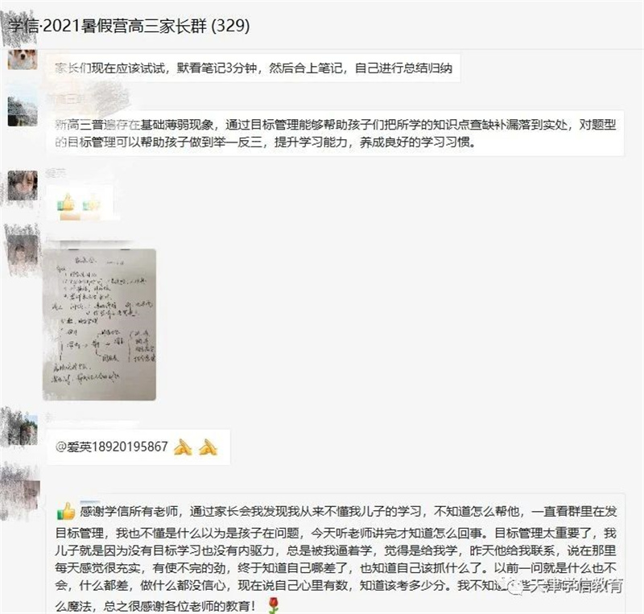This screenshot has height=614, width=644.
Task: Open the handwritten notes photo thumbnail
Action: click(x=99, y=324)
